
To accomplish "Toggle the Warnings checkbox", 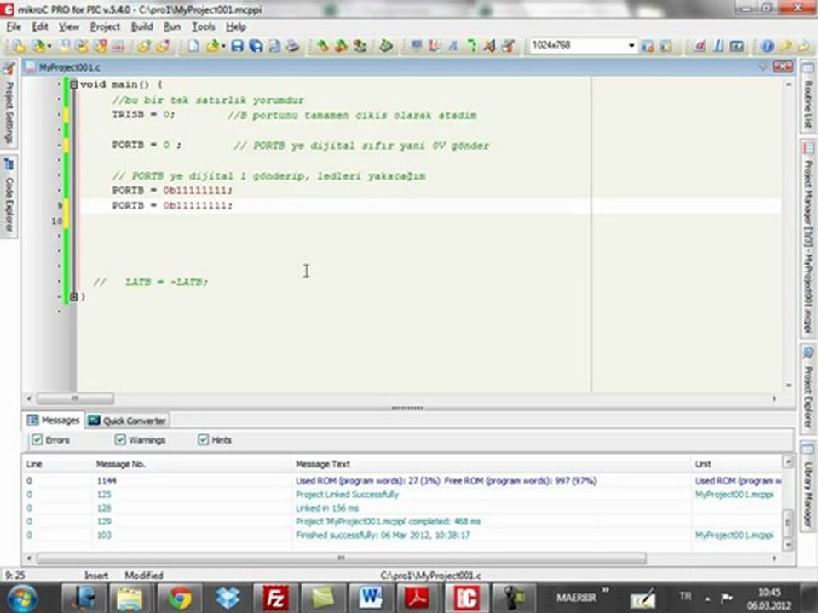I will pyautogui.click(x=120, y=439).
